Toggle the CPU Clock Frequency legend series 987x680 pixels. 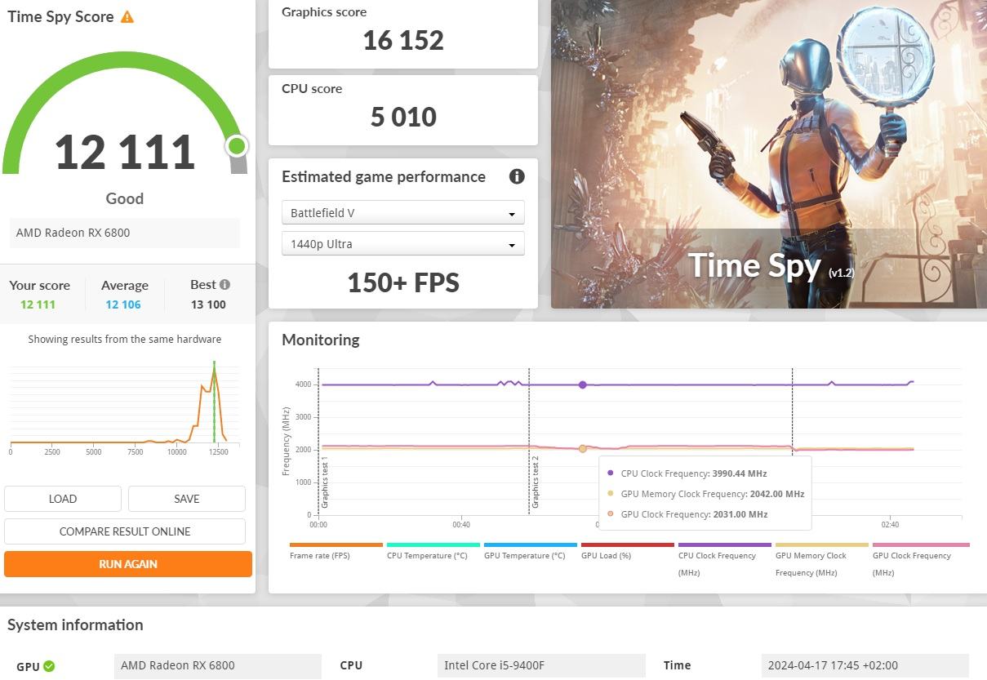(725, 559)
